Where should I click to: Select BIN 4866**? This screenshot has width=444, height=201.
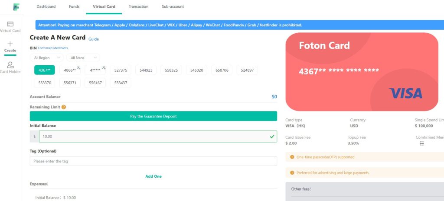70,70
